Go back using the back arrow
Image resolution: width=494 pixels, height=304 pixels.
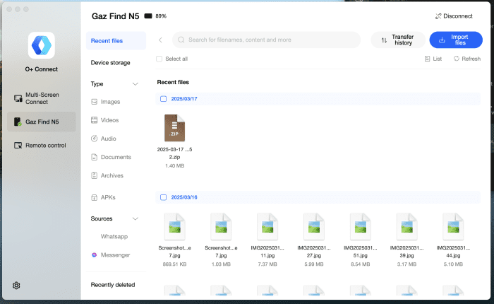[x=160, y=40]
